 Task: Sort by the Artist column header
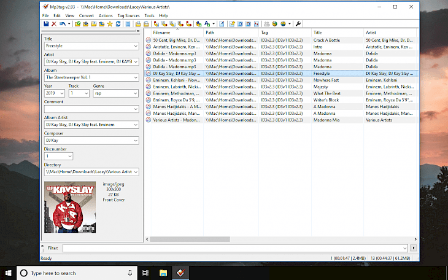click(x=390, y=33)
